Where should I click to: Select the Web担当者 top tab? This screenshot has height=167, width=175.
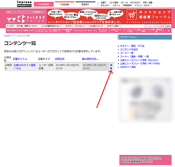(x=44, y=4)
